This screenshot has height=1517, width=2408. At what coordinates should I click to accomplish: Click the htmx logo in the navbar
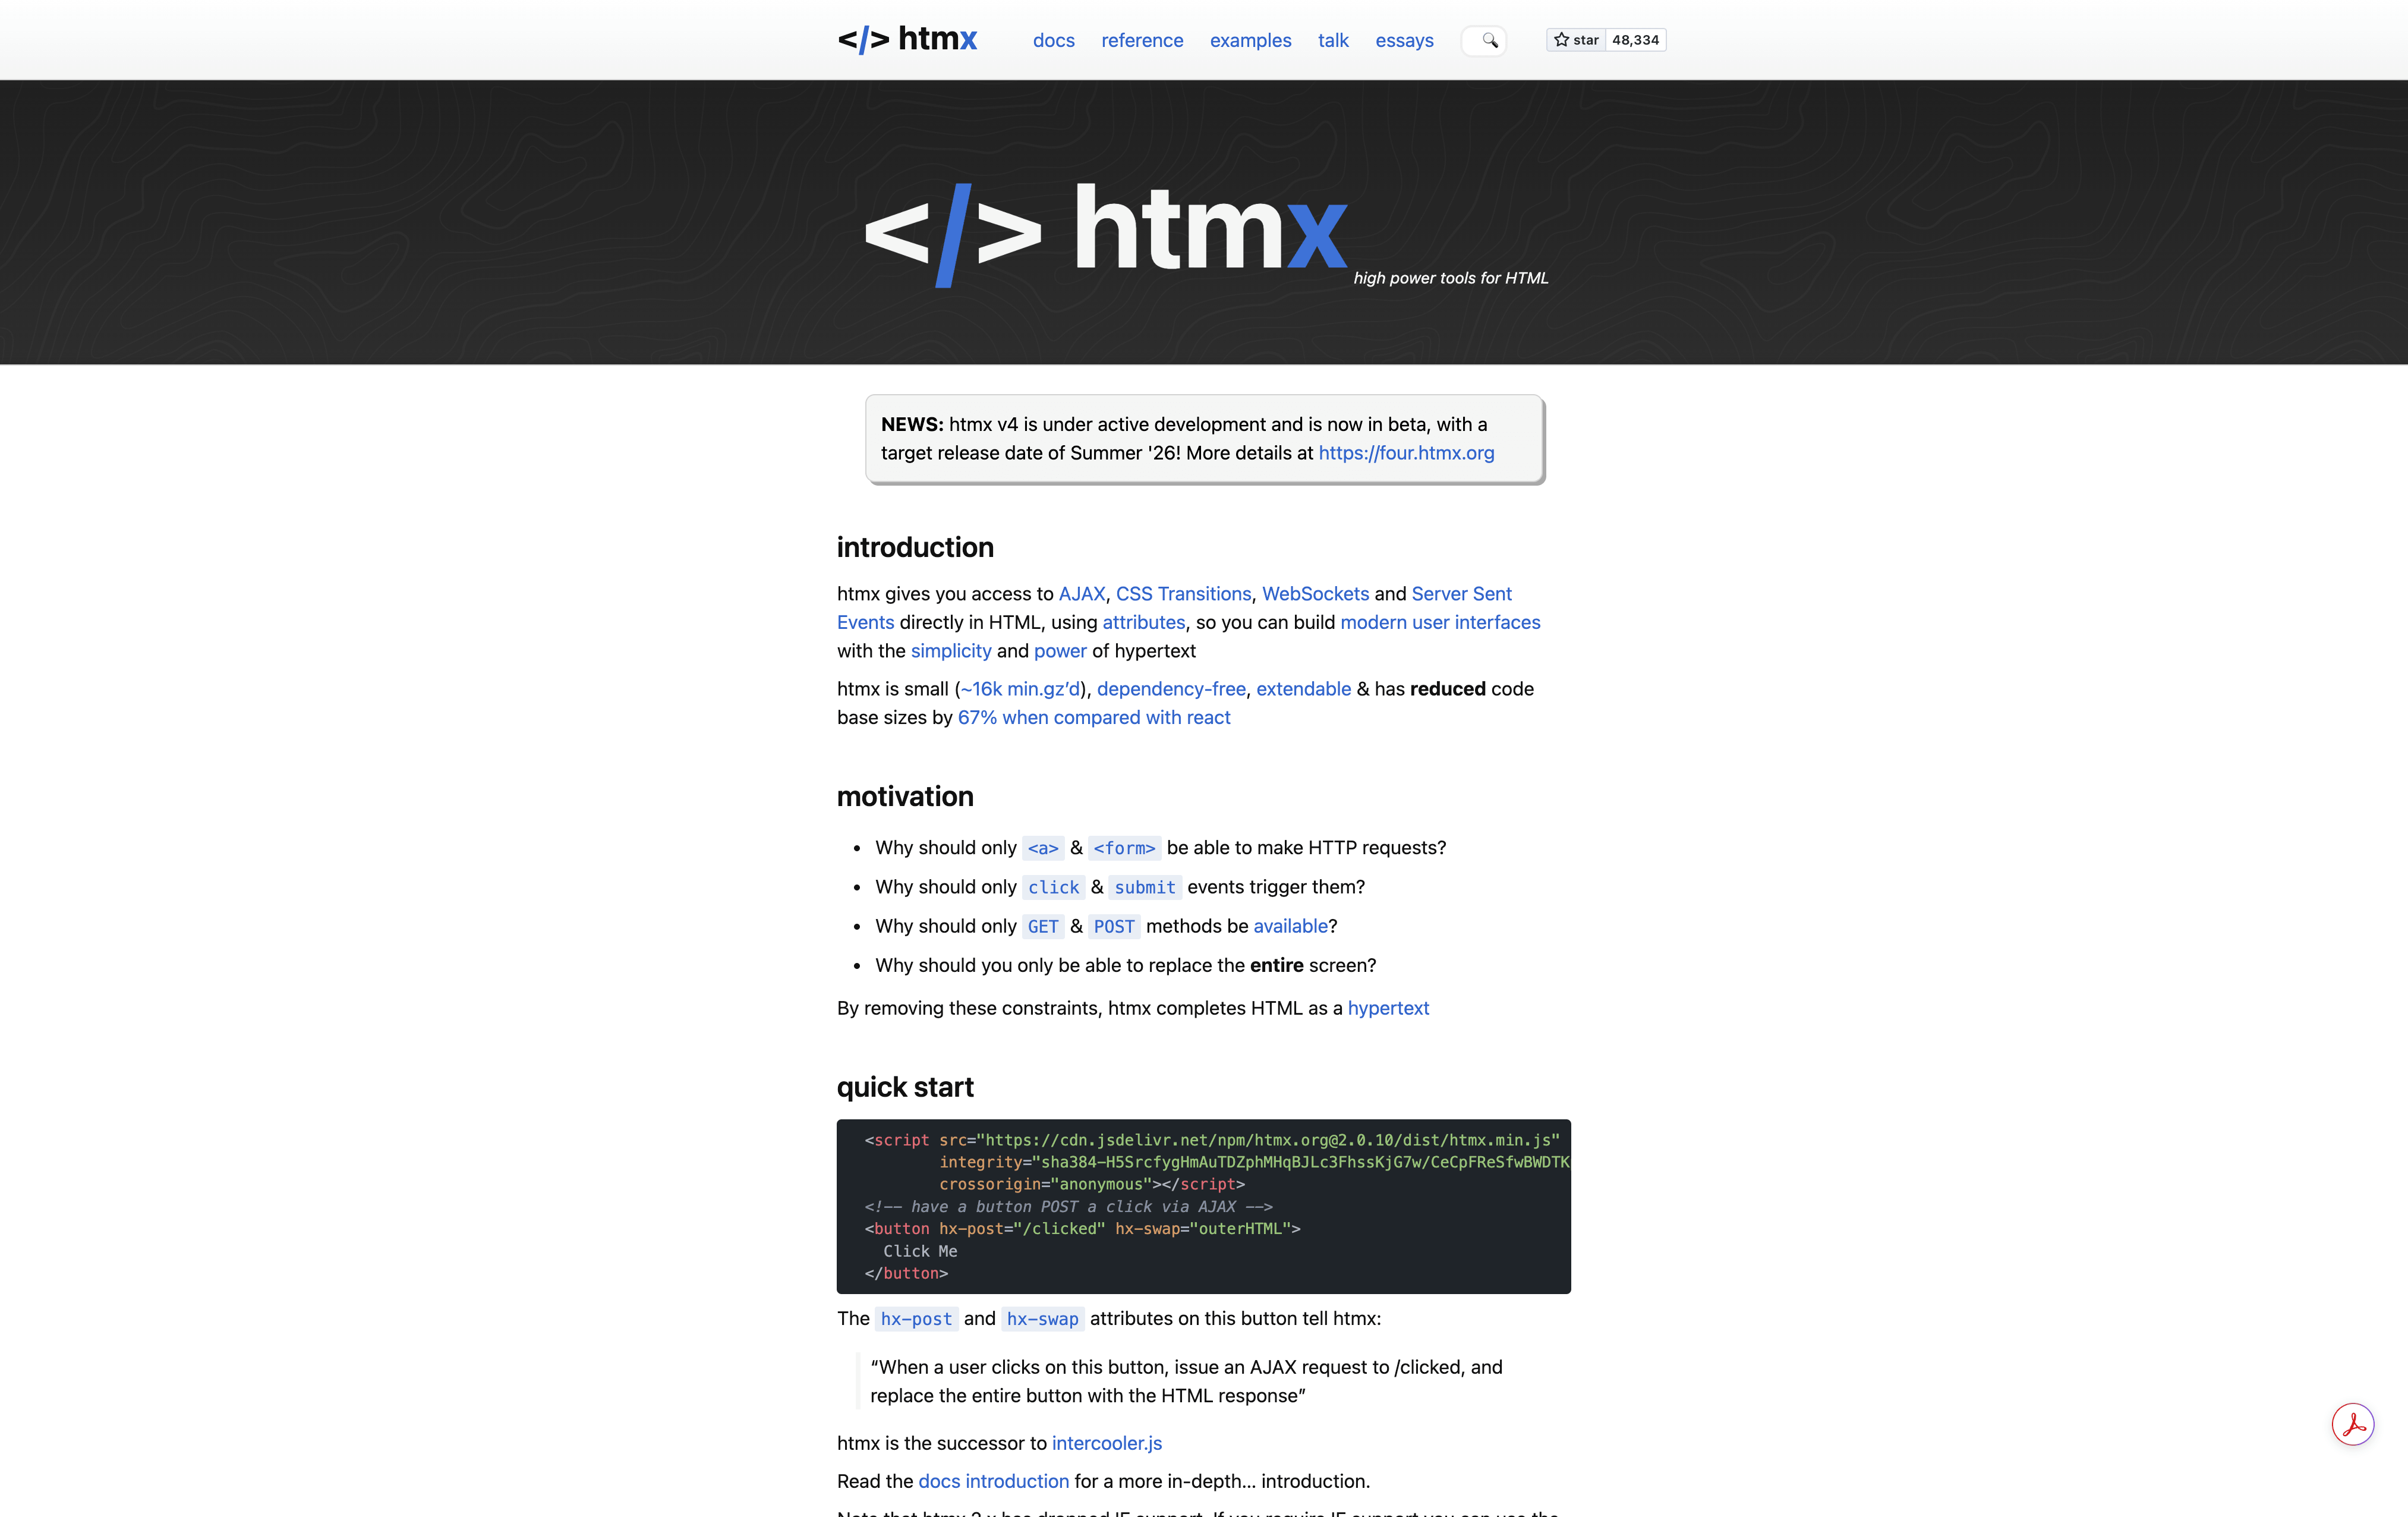click(x=907, y=40)
